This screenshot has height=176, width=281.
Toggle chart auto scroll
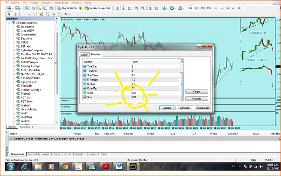(150, 8)
